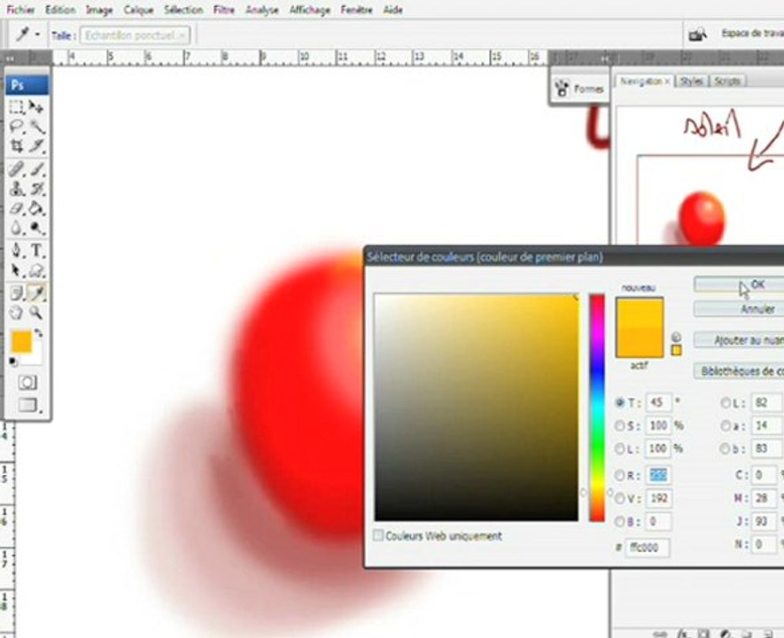Select the Hand tool

coord(16,313)
